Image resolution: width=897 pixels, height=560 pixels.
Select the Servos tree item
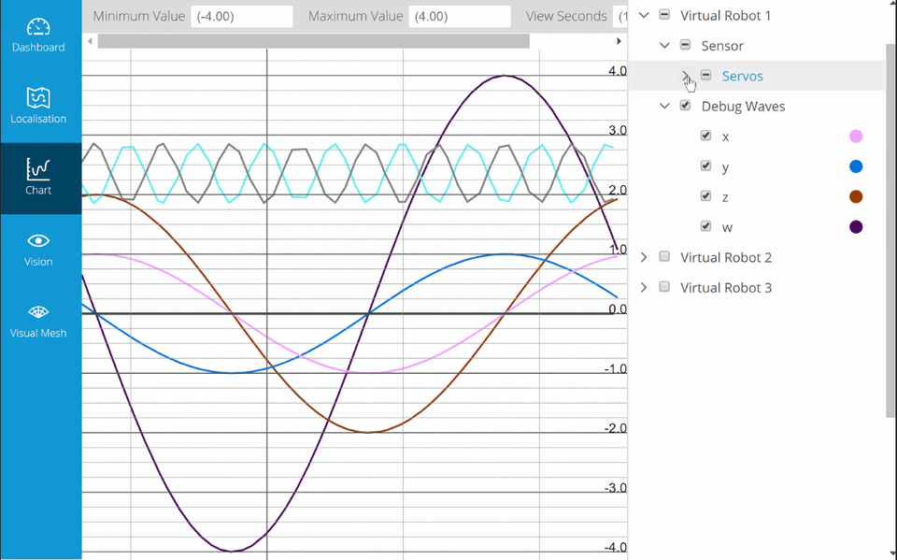[x=742, y=76]
